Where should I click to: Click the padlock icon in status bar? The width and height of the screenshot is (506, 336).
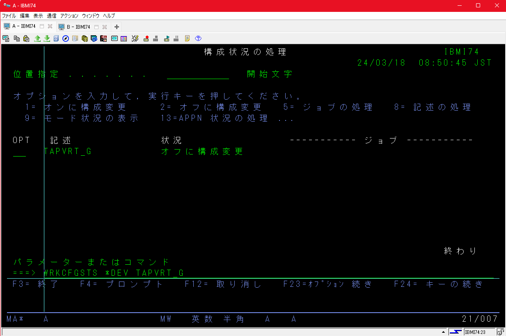click(501, 332)
